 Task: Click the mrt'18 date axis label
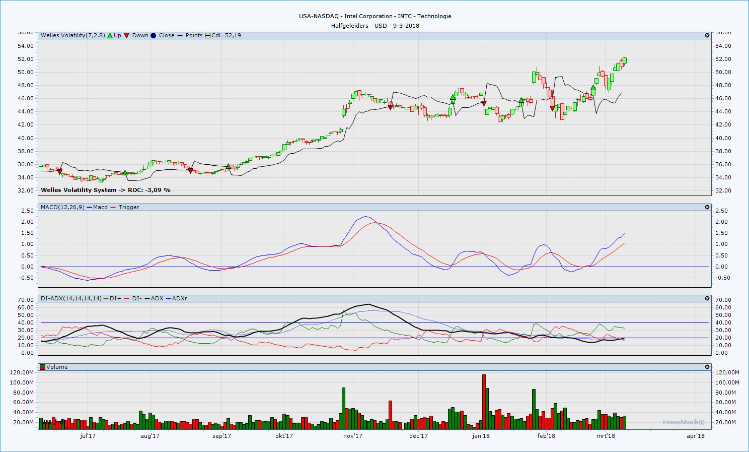606,436
